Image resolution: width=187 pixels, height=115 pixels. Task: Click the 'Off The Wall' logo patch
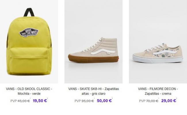point(29,32)
